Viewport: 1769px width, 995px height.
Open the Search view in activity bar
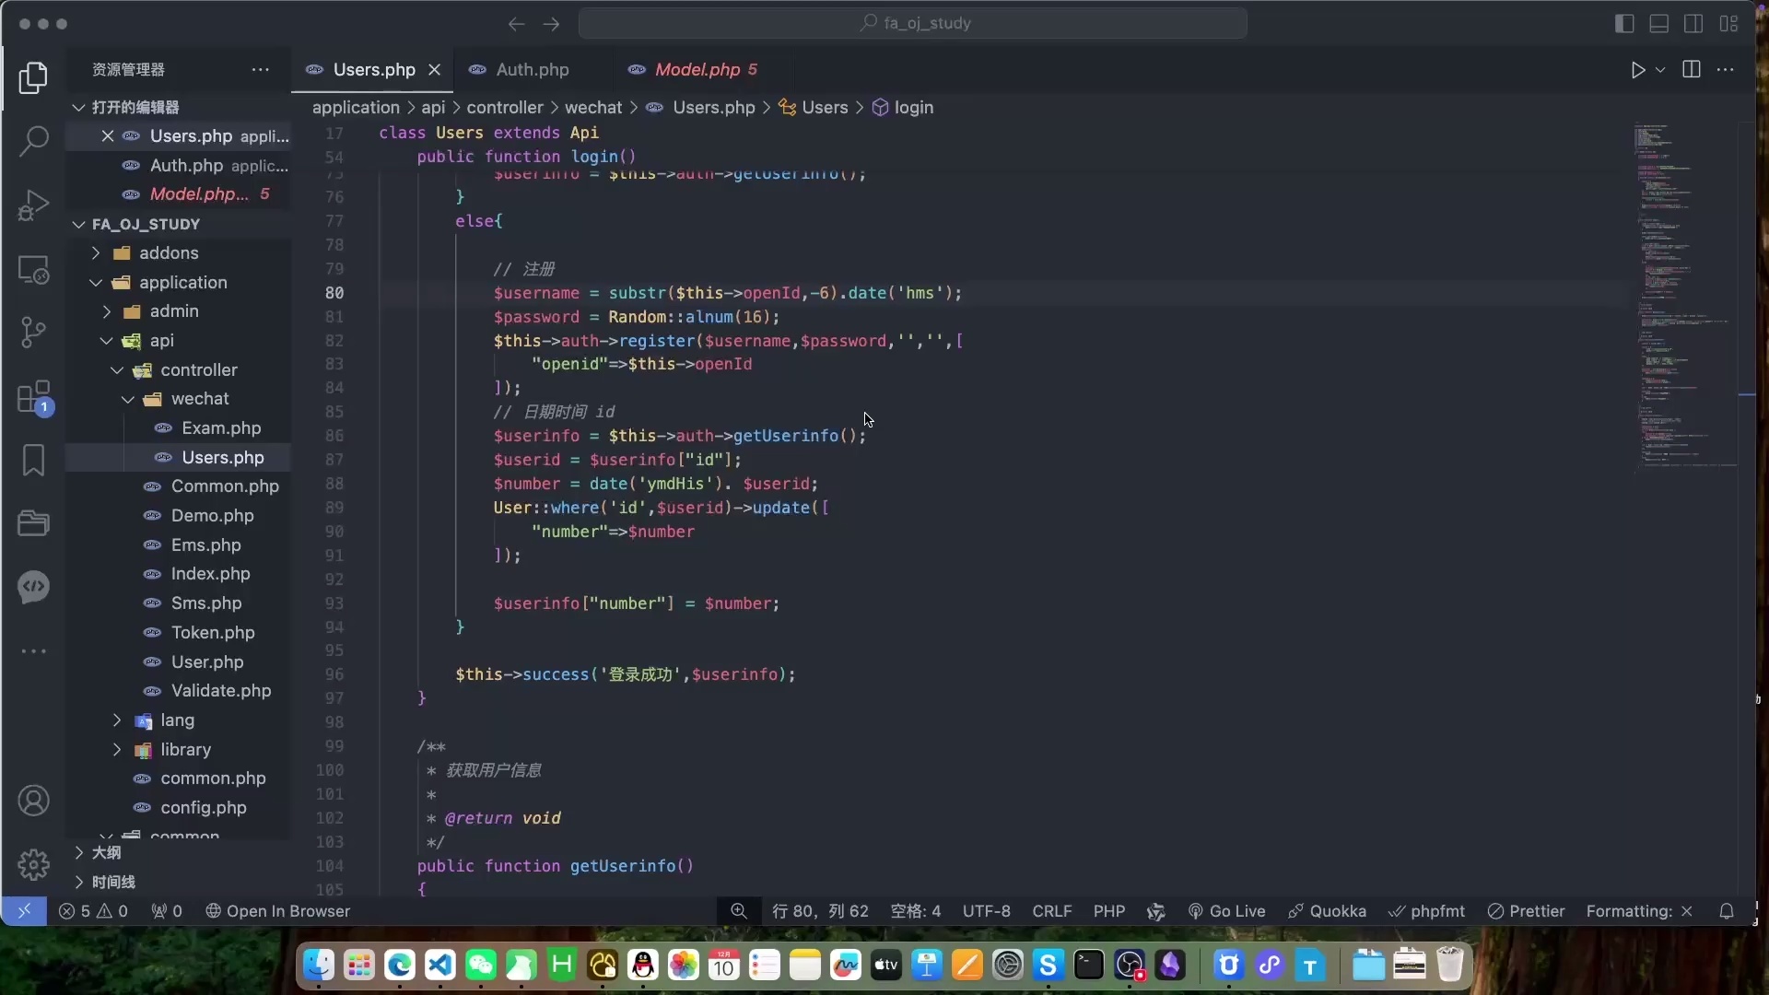(34, 141)
